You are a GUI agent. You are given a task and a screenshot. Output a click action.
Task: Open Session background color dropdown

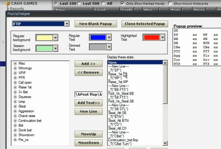point(56,49)
